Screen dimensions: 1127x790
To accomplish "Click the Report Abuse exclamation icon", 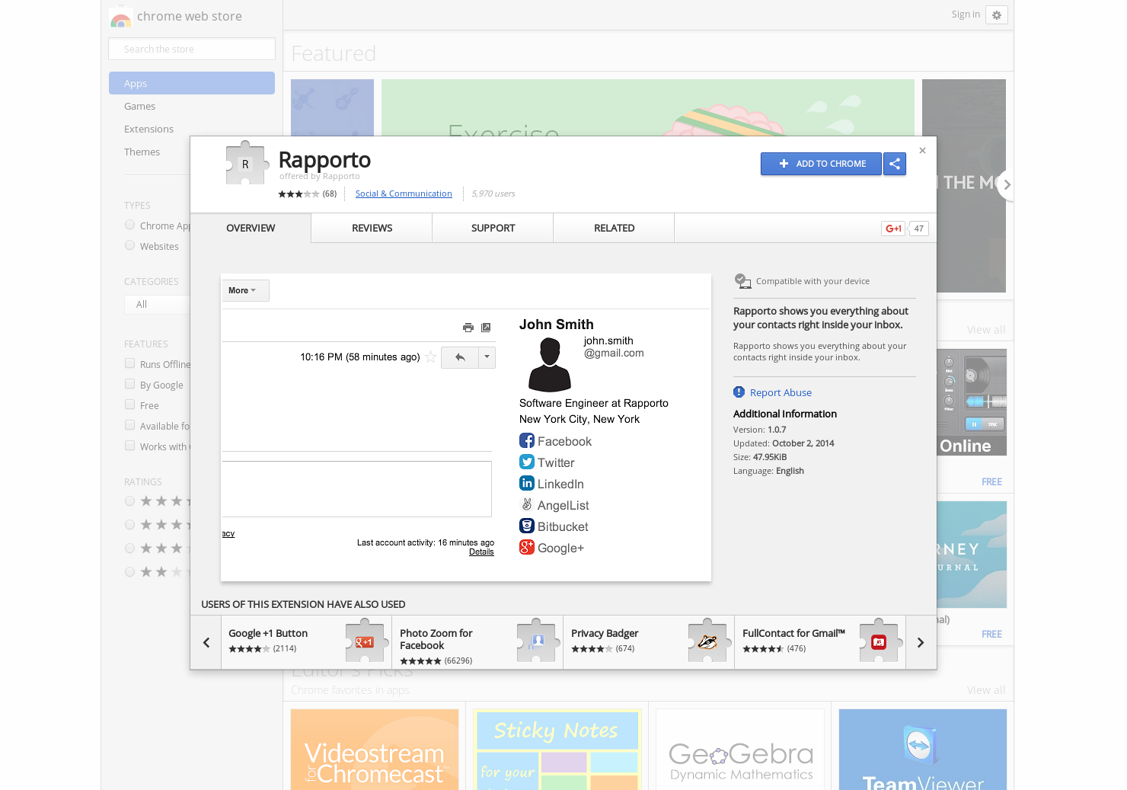I will click(x=739, y=392).
